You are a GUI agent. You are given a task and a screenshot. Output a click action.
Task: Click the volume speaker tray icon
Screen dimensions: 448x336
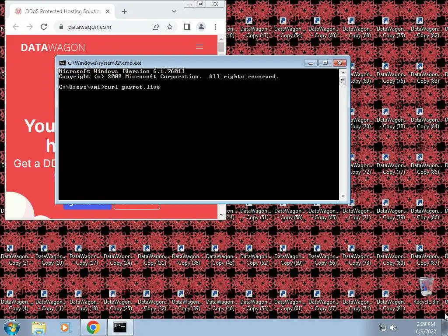click(x=393, y=328)
